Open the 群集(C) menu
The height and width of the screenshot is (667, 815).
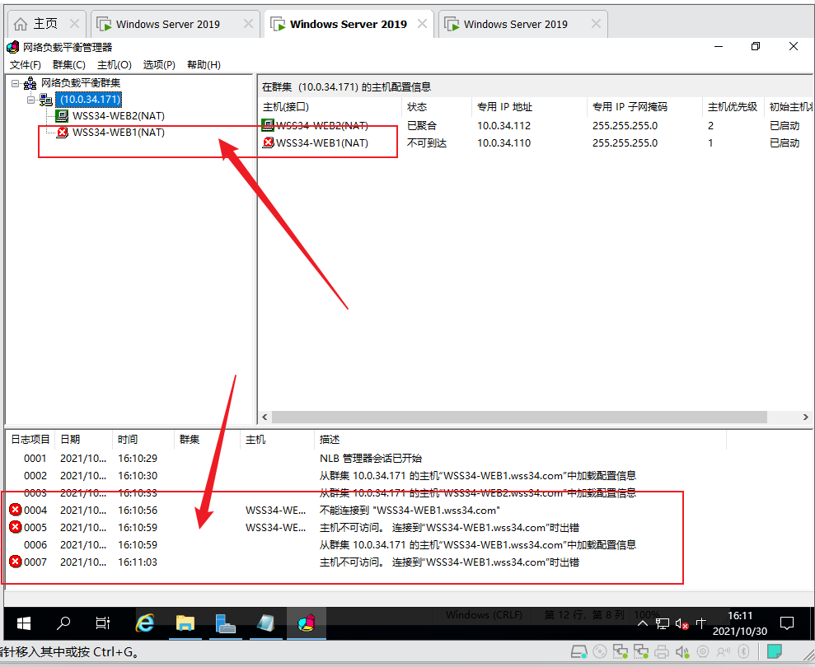[x=68, y=65]
